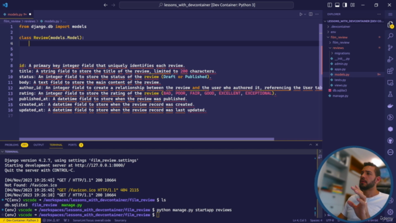Open the Manage gear icon
The height and width of the screenshot is (223, 396).
390,212
